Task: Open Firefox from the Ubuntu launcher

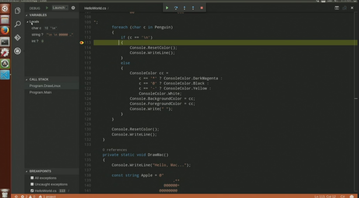Action: click(x=5, y=30)
